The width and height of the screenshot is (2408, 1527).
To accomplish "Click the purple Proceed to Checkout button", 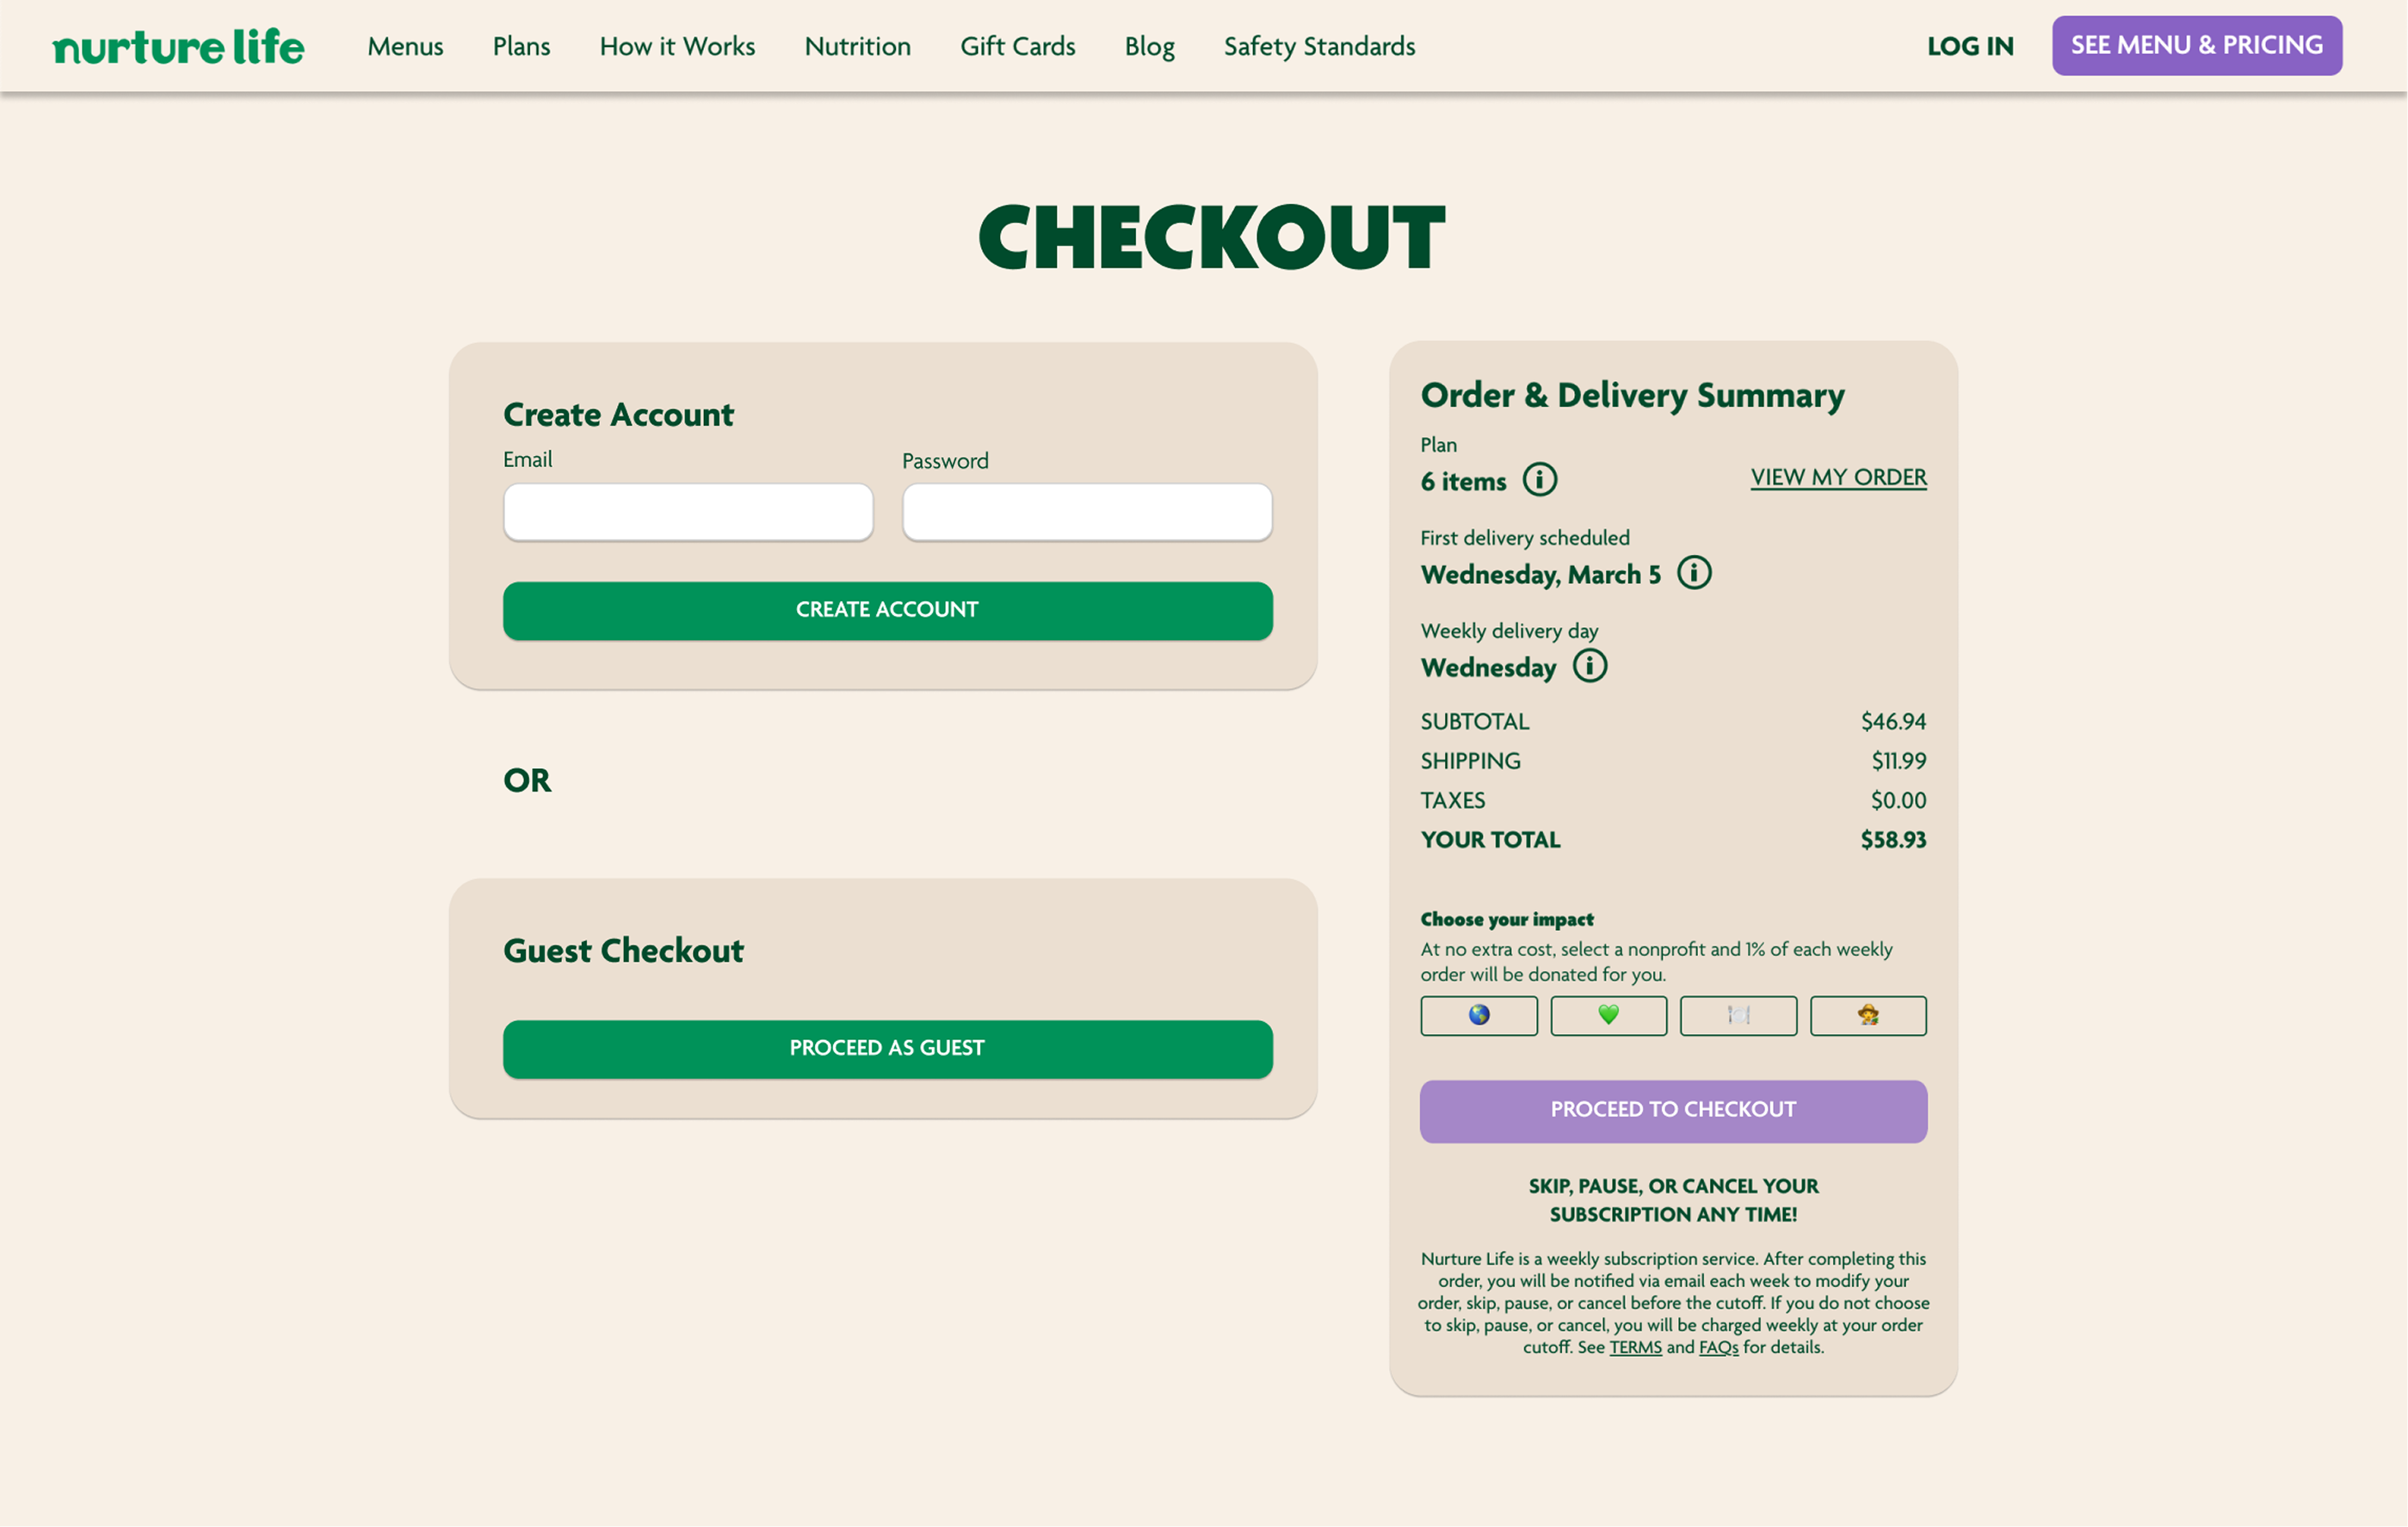I will (x=1672, y=1111).
